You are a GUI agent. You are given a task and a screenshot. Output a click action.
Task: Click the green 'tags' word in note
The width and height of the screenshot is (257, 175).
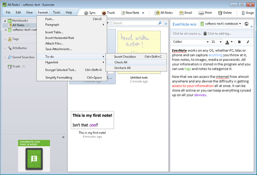(x=188, y=69)
